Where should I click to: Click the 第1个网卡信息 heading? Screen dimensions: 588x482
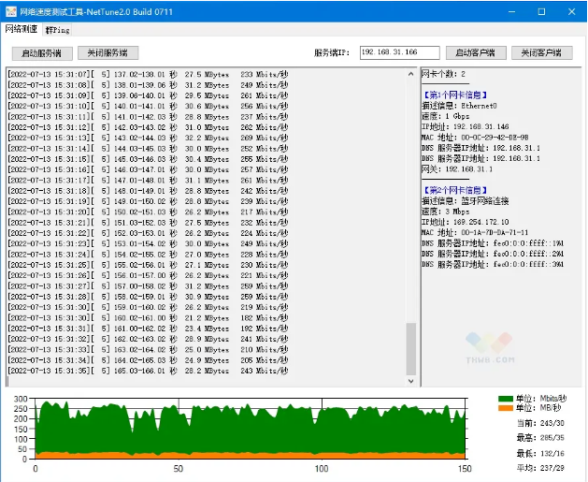pyautogui.click(x=455, y=95)
